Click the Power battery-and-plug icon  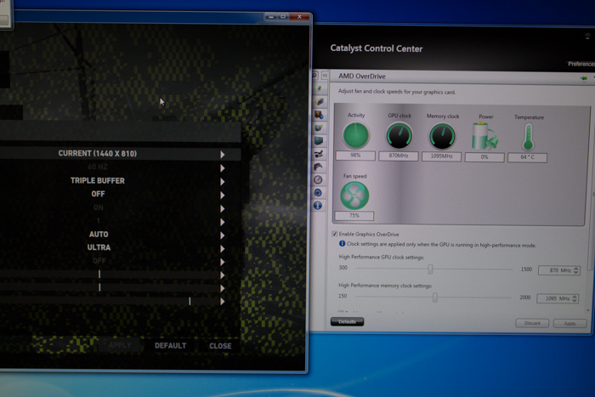point(484,136)
